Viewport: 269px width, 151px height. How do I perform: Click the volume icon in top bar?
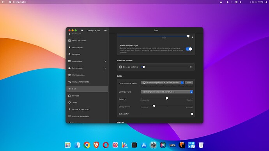(x=236, y=2)
